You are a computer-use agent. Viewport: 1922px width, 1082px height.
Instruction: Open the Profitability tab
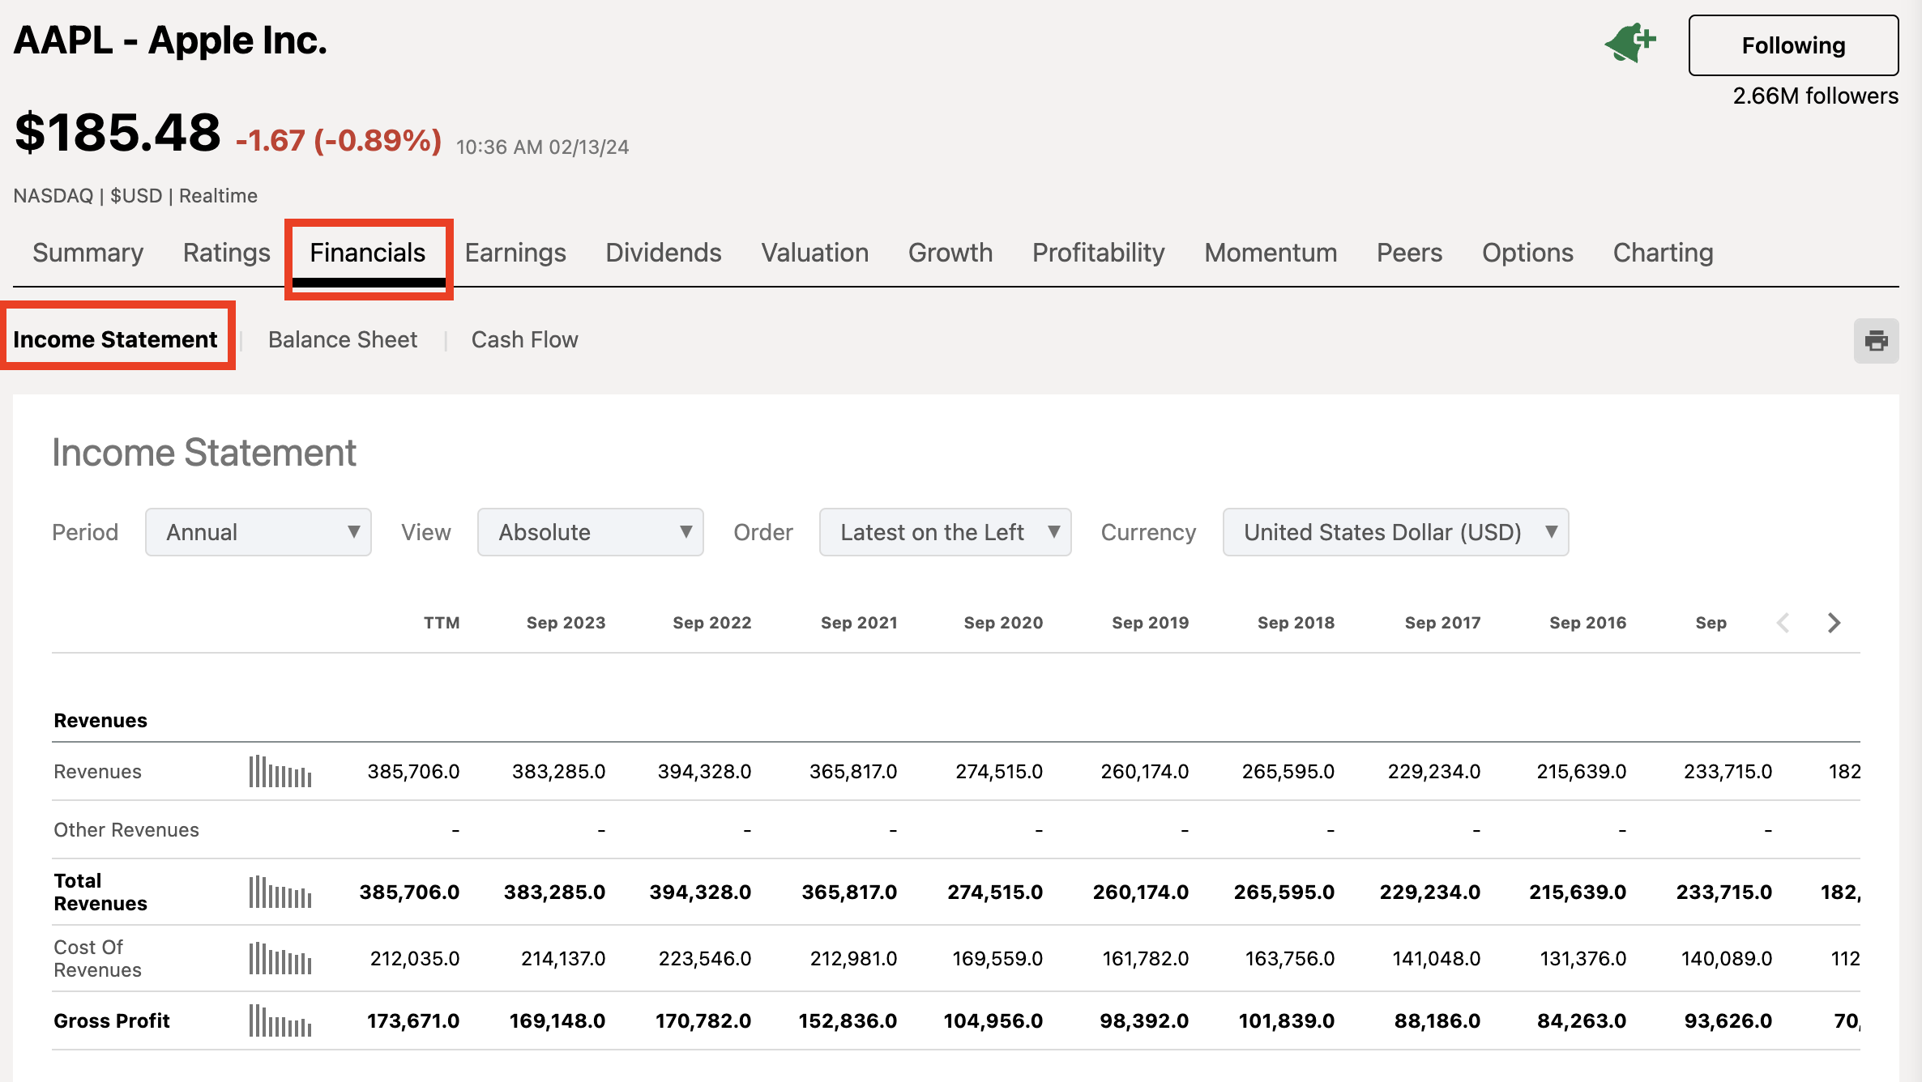pos(1099,253)
